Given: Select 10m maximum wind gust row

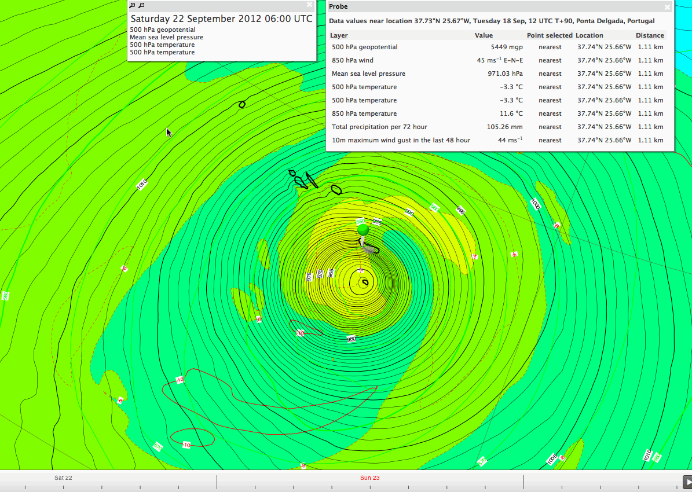Looking at the screenshot, I should [401, 140].
